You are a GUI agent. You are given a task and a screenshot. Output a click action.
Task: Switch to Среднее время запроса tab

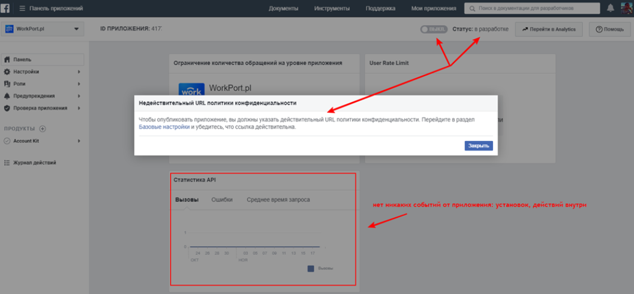point(278,200)
